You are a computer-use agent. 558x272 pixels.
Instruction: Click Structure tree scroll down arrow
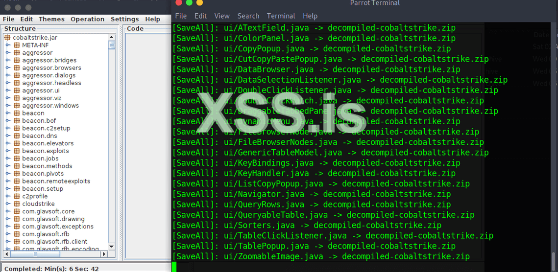[x=112, y=246]
